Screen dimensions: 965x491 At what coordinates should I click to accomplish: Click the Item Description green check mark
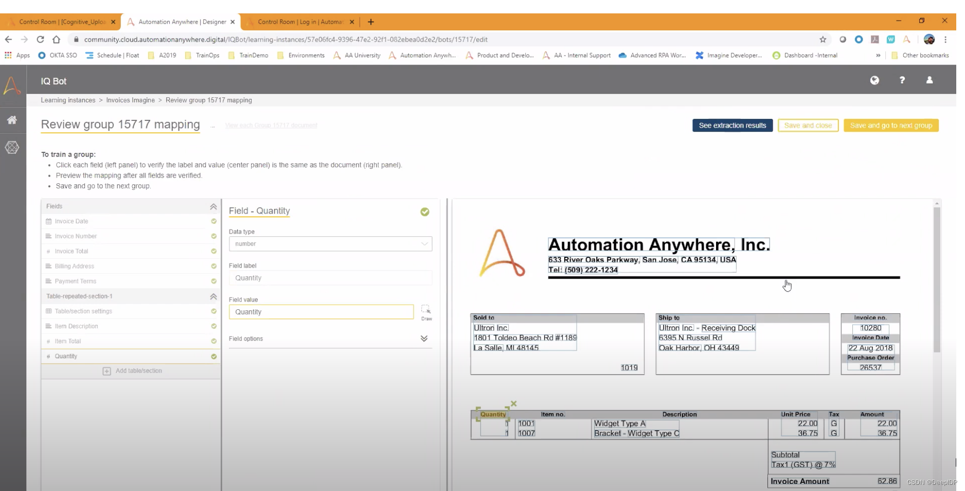click(213, 326)
